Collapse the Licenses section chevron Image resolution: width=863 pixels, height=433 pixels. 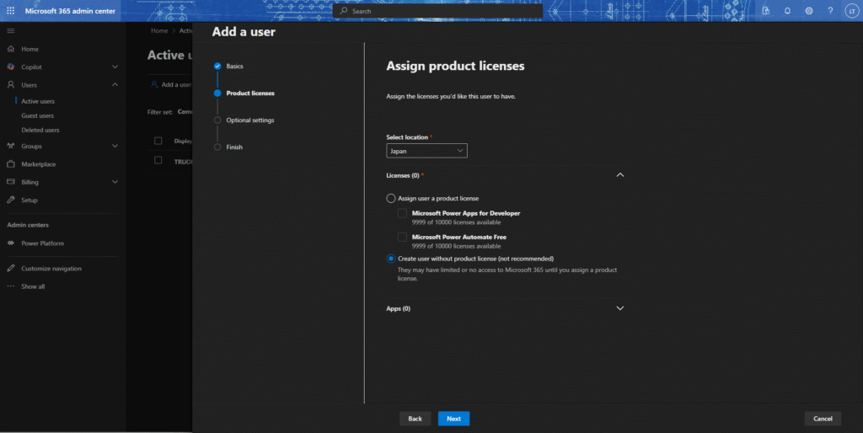[620, 175]
